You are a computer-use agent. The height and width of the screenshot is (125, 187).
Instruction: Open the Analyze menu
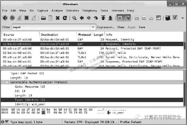click(x=57, y=11)
